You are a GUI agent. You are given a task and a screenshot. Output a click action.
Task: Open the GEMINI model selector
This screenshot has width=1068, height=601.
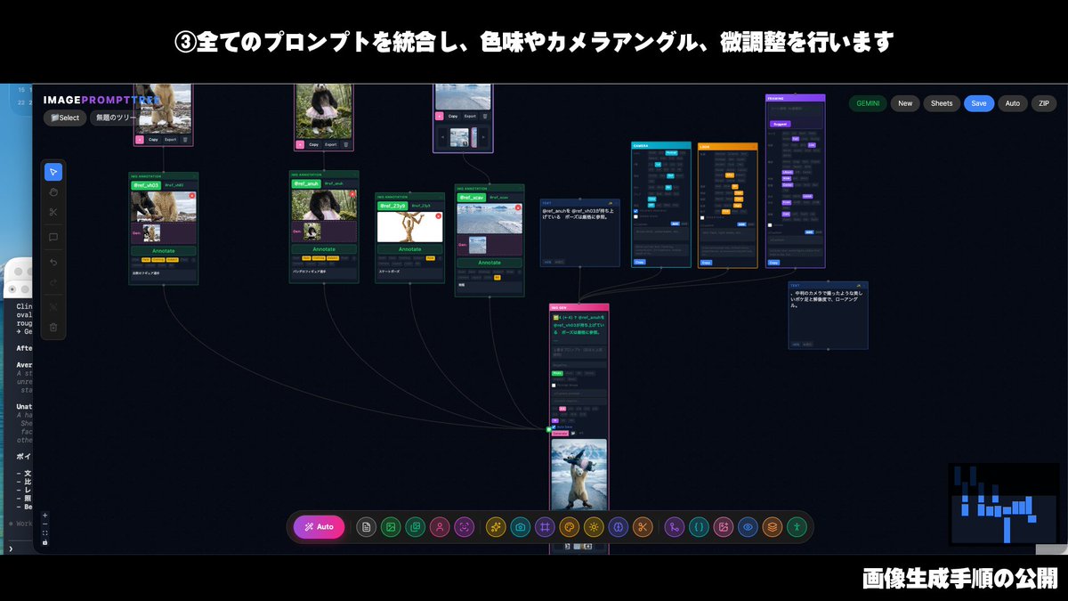[868, 103]
